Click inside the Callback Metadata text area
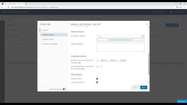The image size is (187, 105). point(120,47)
